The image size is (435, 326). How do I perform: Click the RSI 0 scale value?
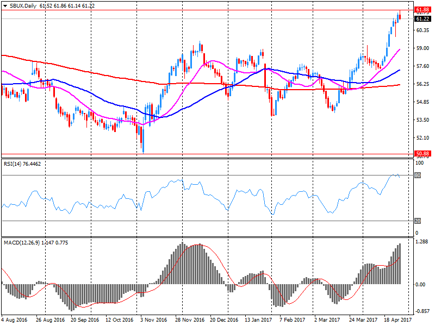417,233
